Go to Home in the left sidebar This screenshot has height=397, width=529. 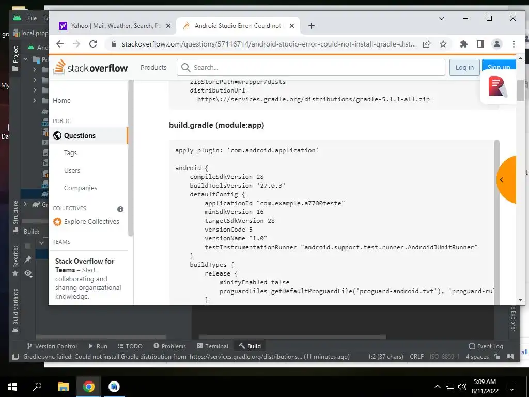pyautogui.click(x=62, y=101)
